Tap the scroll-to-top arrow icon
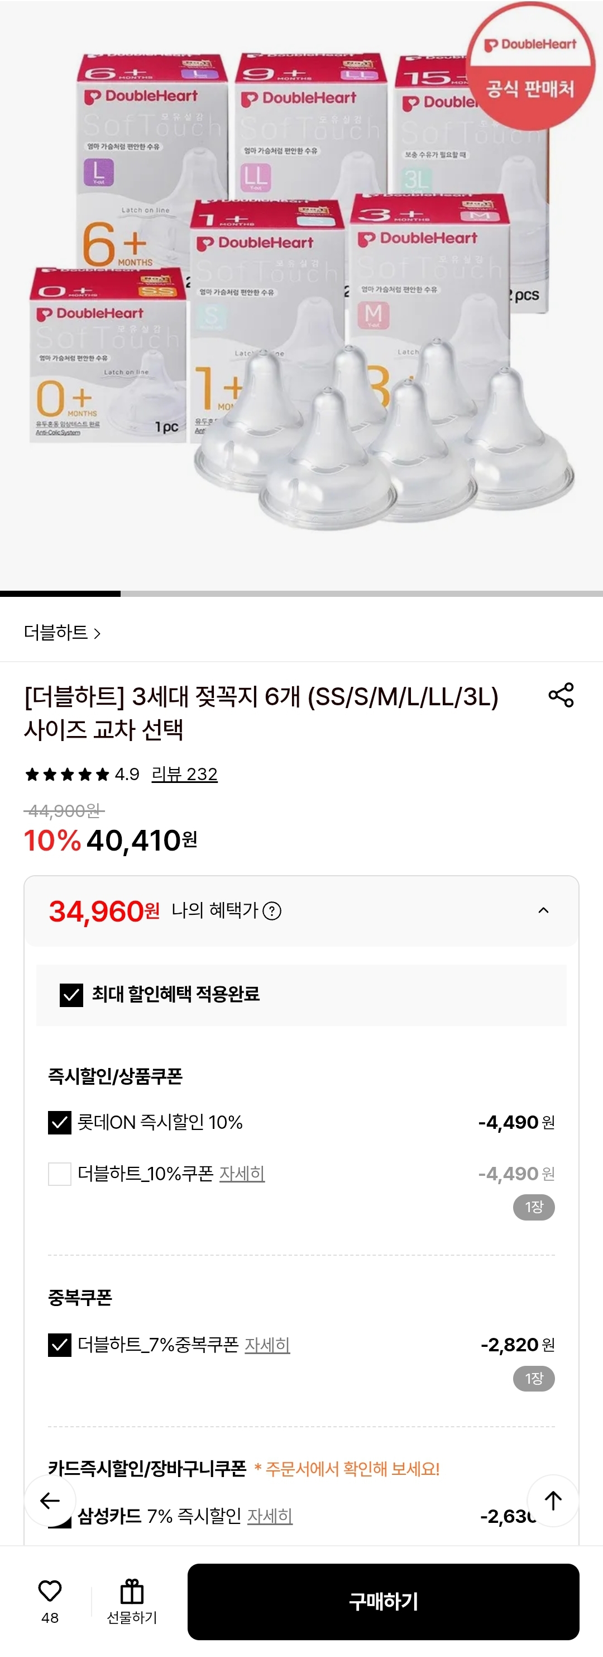This screenshot has width=603, height=1657. pyautogui.click(x=553, y=1501)
